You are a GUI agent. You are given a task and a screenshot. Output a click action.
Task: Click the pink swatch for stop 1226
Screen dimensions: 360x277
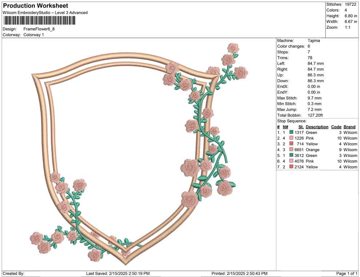pos(291,138)
